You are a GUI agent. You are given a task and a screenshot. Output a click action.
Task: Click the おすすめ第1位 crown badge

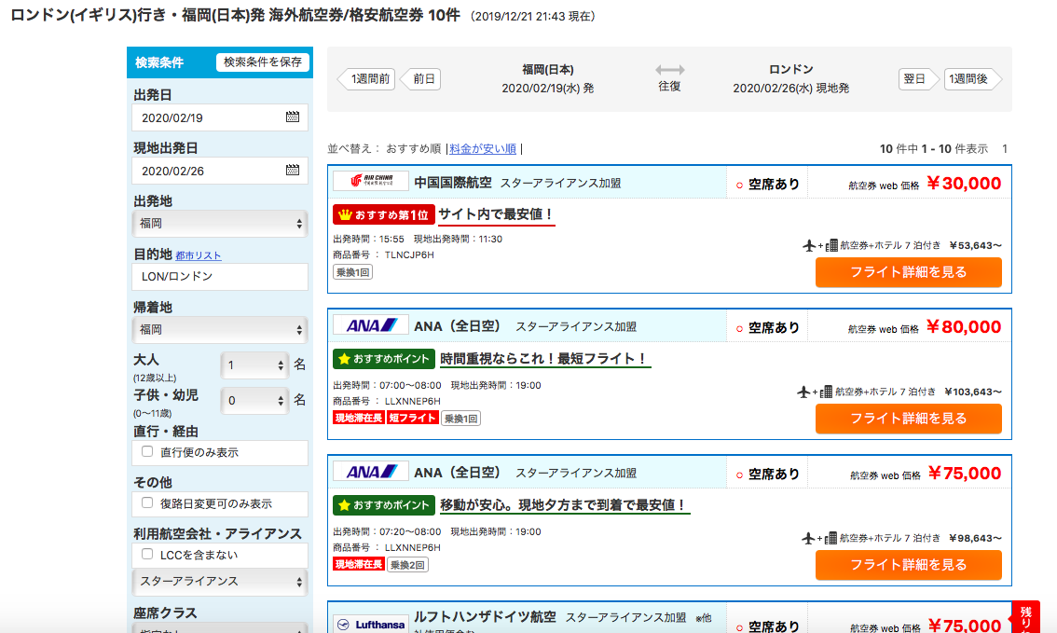384,215
